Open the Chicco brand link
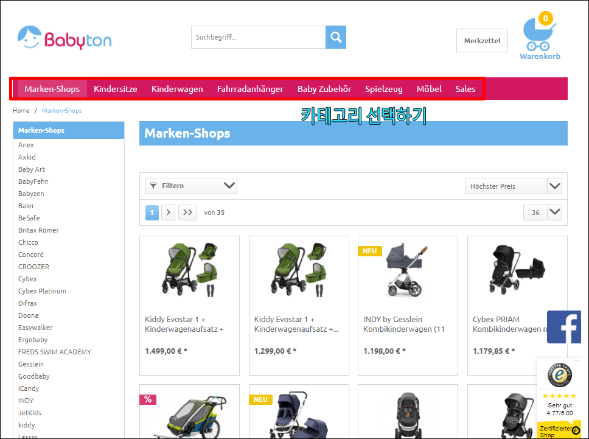This screenshot has height=439, width=589. coord(28,242)
